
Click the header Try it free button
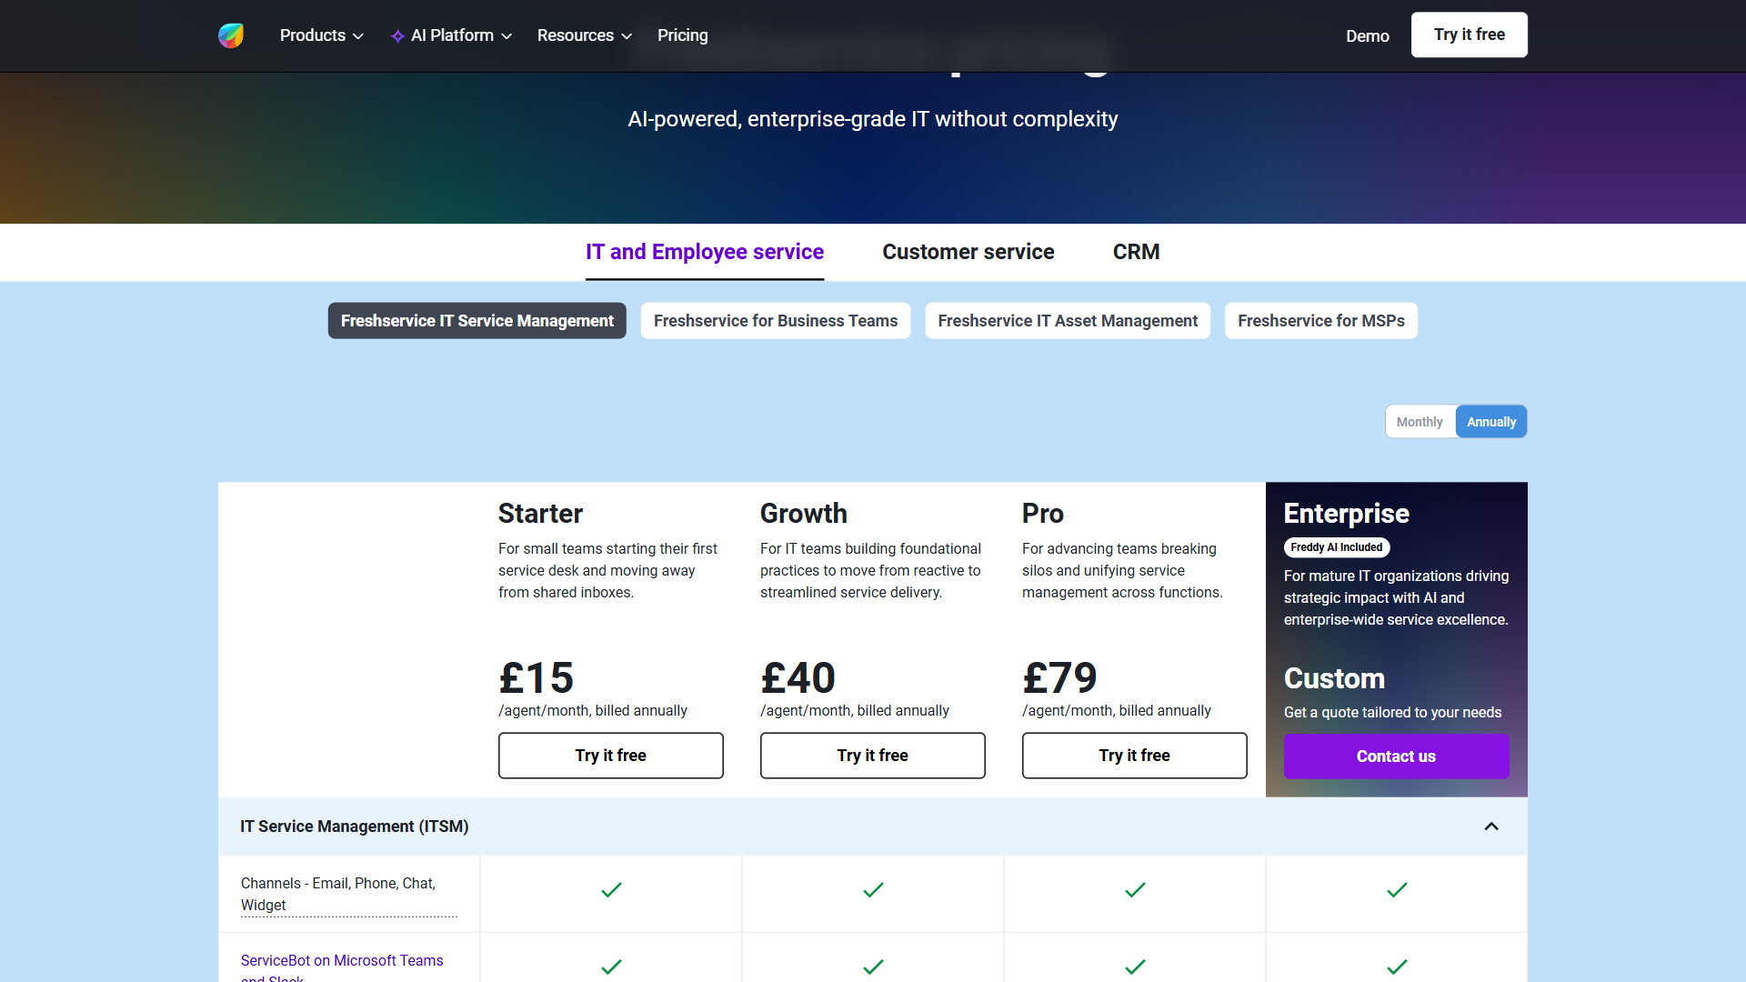[1470, 35]
